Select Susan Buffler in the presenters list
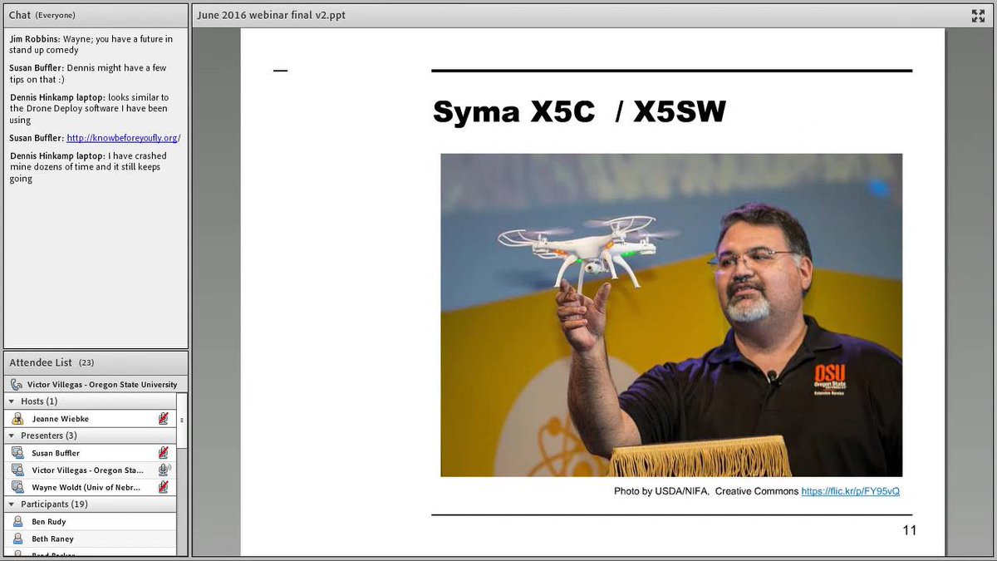The width and height of the screenshot is (997, 561). 91,453
